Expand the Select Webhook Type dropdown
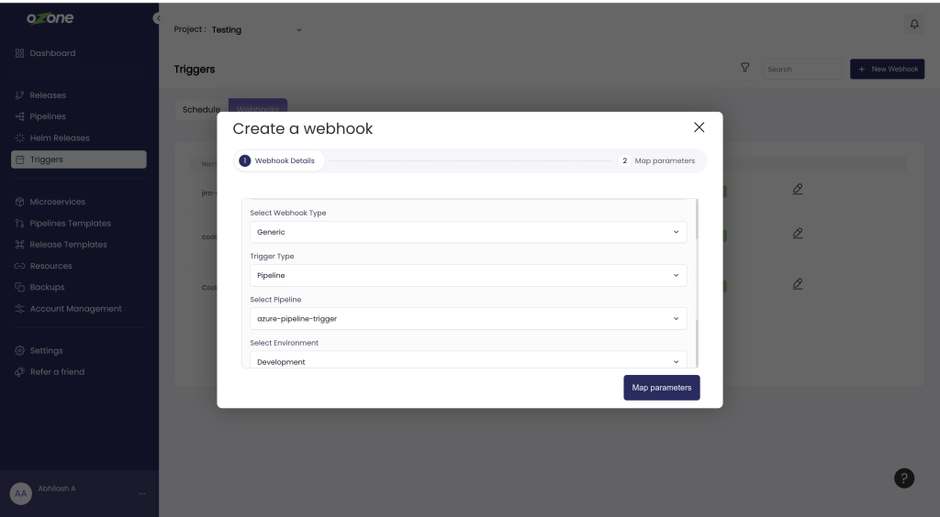 pyautogui.click(x=468, y=232)
